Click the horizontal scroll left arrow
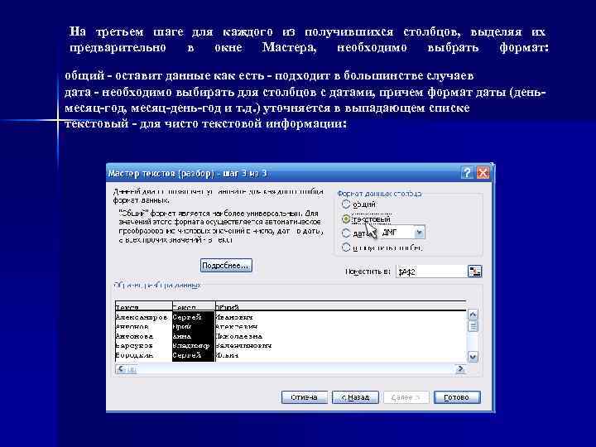Screen dimensions: 596x447 [x=121, y=368]
